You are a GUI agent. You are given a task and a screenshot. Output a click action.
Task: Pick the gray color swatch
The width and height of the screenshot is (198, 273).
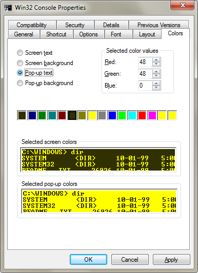click(x=102, y=115)
